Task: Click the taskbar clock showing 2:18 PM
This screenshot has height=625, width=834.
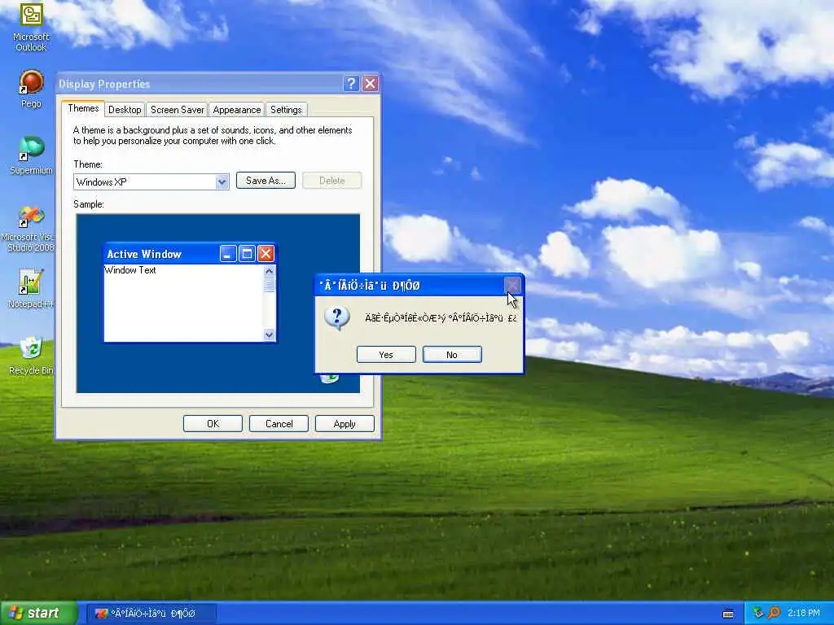Action: 804,614
